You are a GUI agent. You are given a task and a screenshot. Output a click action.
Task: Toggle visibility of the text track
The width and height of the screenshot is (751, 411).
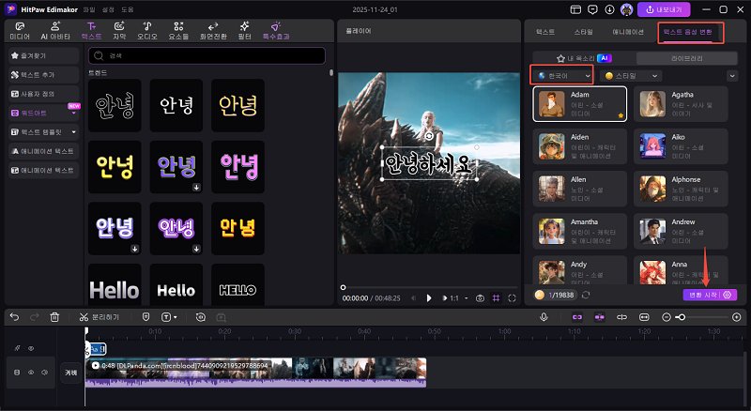click(31, 348)
